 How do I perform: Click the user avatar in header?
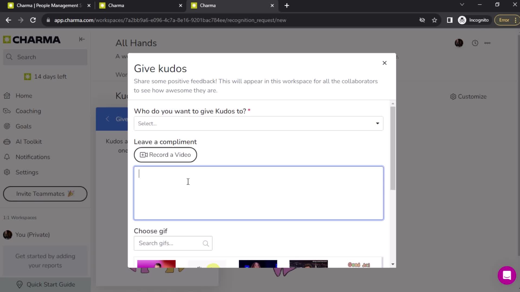pos(459,43)
